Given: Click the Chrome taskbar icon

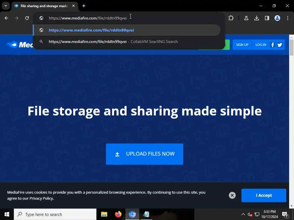Looking at the screenshot, I should click(x=132, y=214).
